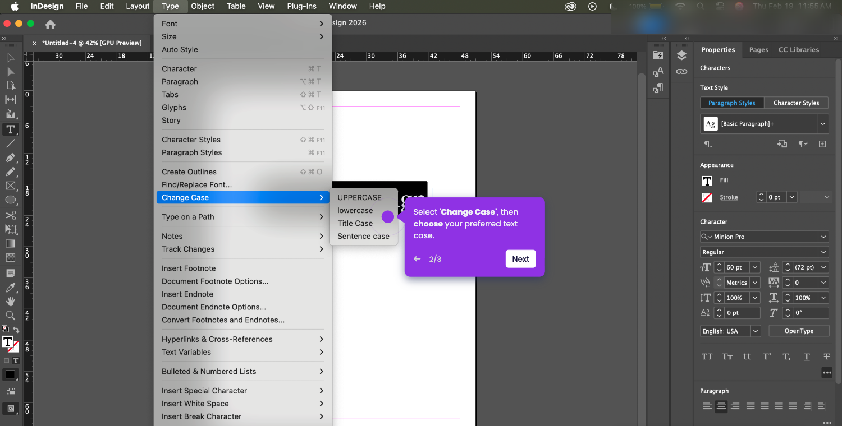Select the Free Transform tool

(x=10, y=229)
